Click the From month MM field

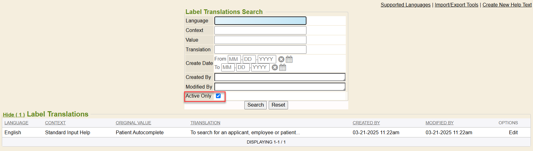[234, 59]
